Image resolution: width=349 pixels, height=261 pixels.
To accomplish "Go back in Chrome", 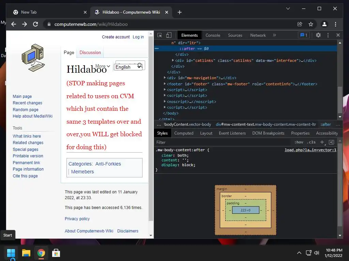I will (x=14, y=24).
